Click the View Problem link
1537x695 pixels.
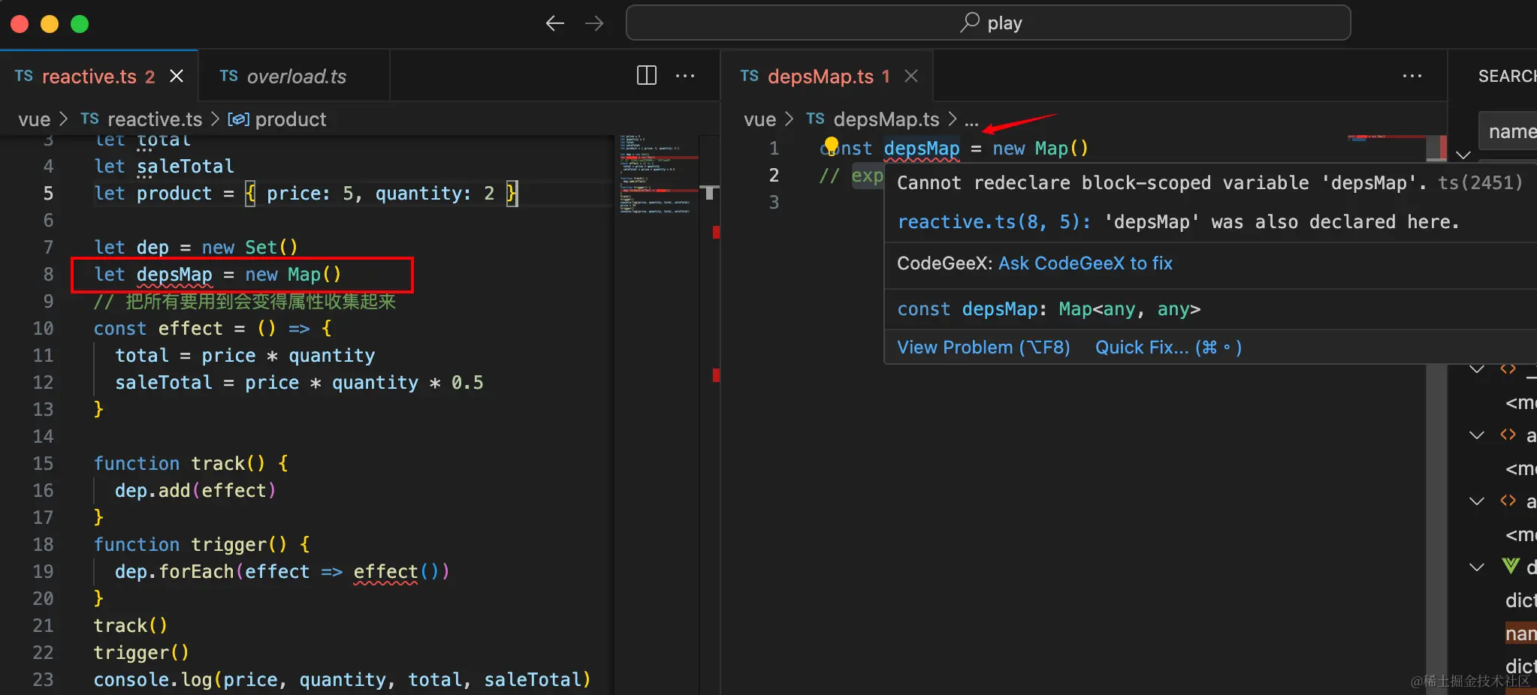(983, 347)
